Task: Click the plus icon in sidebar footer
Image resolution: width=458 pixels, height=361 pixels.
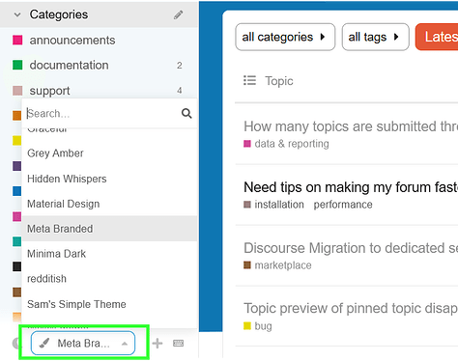Action: click(x=157, y=344)
